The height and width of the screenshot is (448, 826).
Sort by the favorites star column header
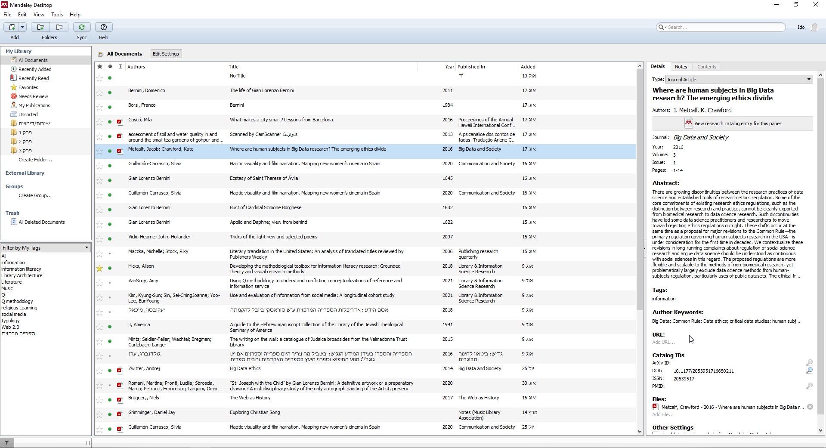(x=100, y=67)
